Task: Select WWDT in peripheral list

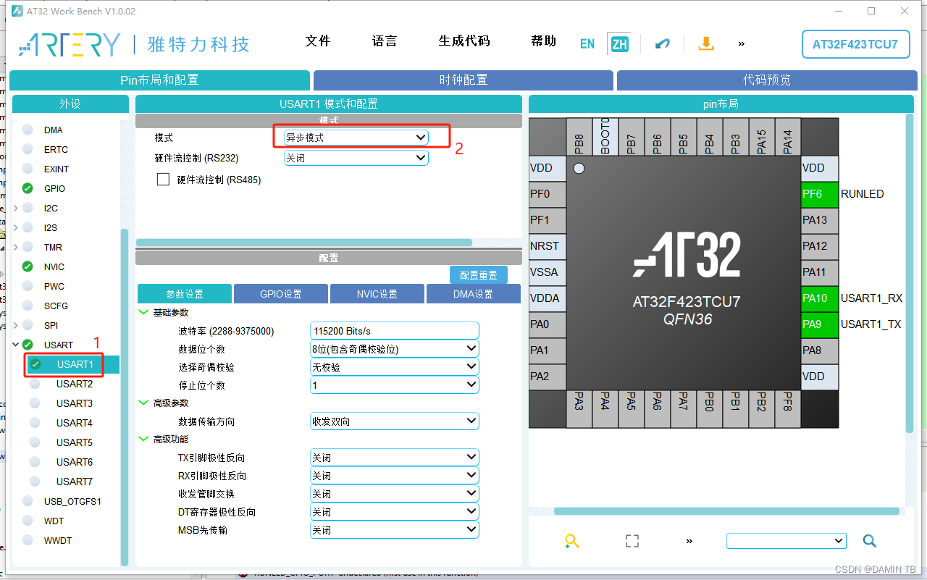Action: 57,540
